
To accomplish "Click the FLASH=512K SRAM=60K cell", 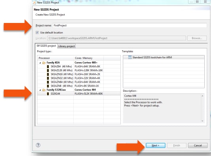I will (89, 94).
